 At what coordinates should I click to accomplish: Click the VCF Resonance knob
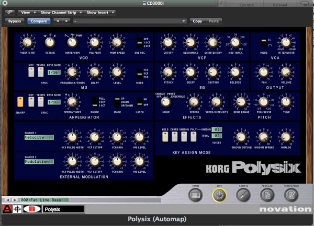pos(190,42)
